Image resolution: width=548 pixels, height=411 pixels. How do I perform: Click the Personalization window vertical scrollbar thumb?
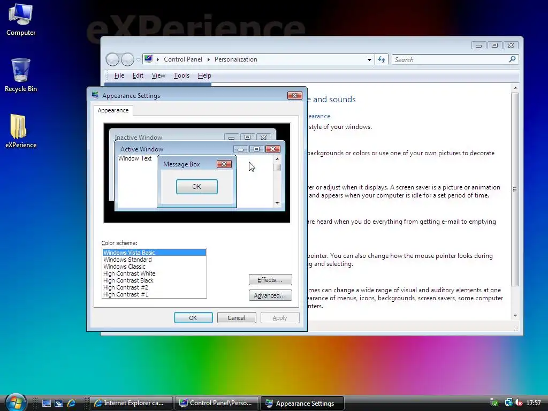click(515, 189)
